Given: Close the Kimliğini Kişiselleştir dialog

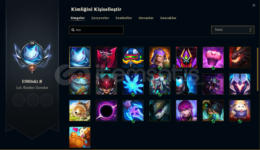Looking at the screenshot, I should (254, 5).
